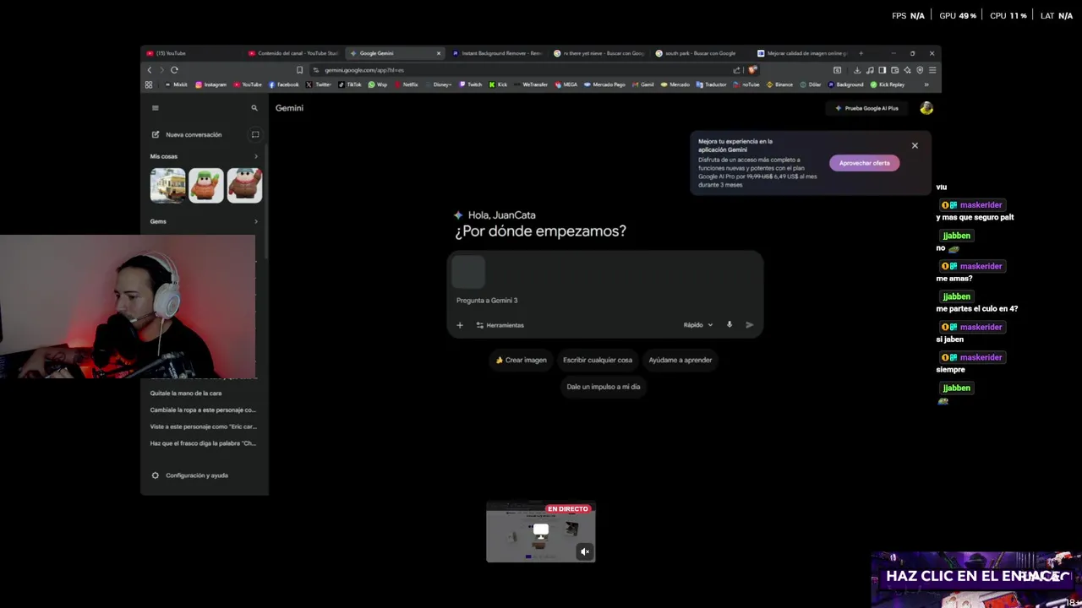Expand the Mis cosas section arrow
This screenshot has width=1082, height=608.
tap(256, 156)
